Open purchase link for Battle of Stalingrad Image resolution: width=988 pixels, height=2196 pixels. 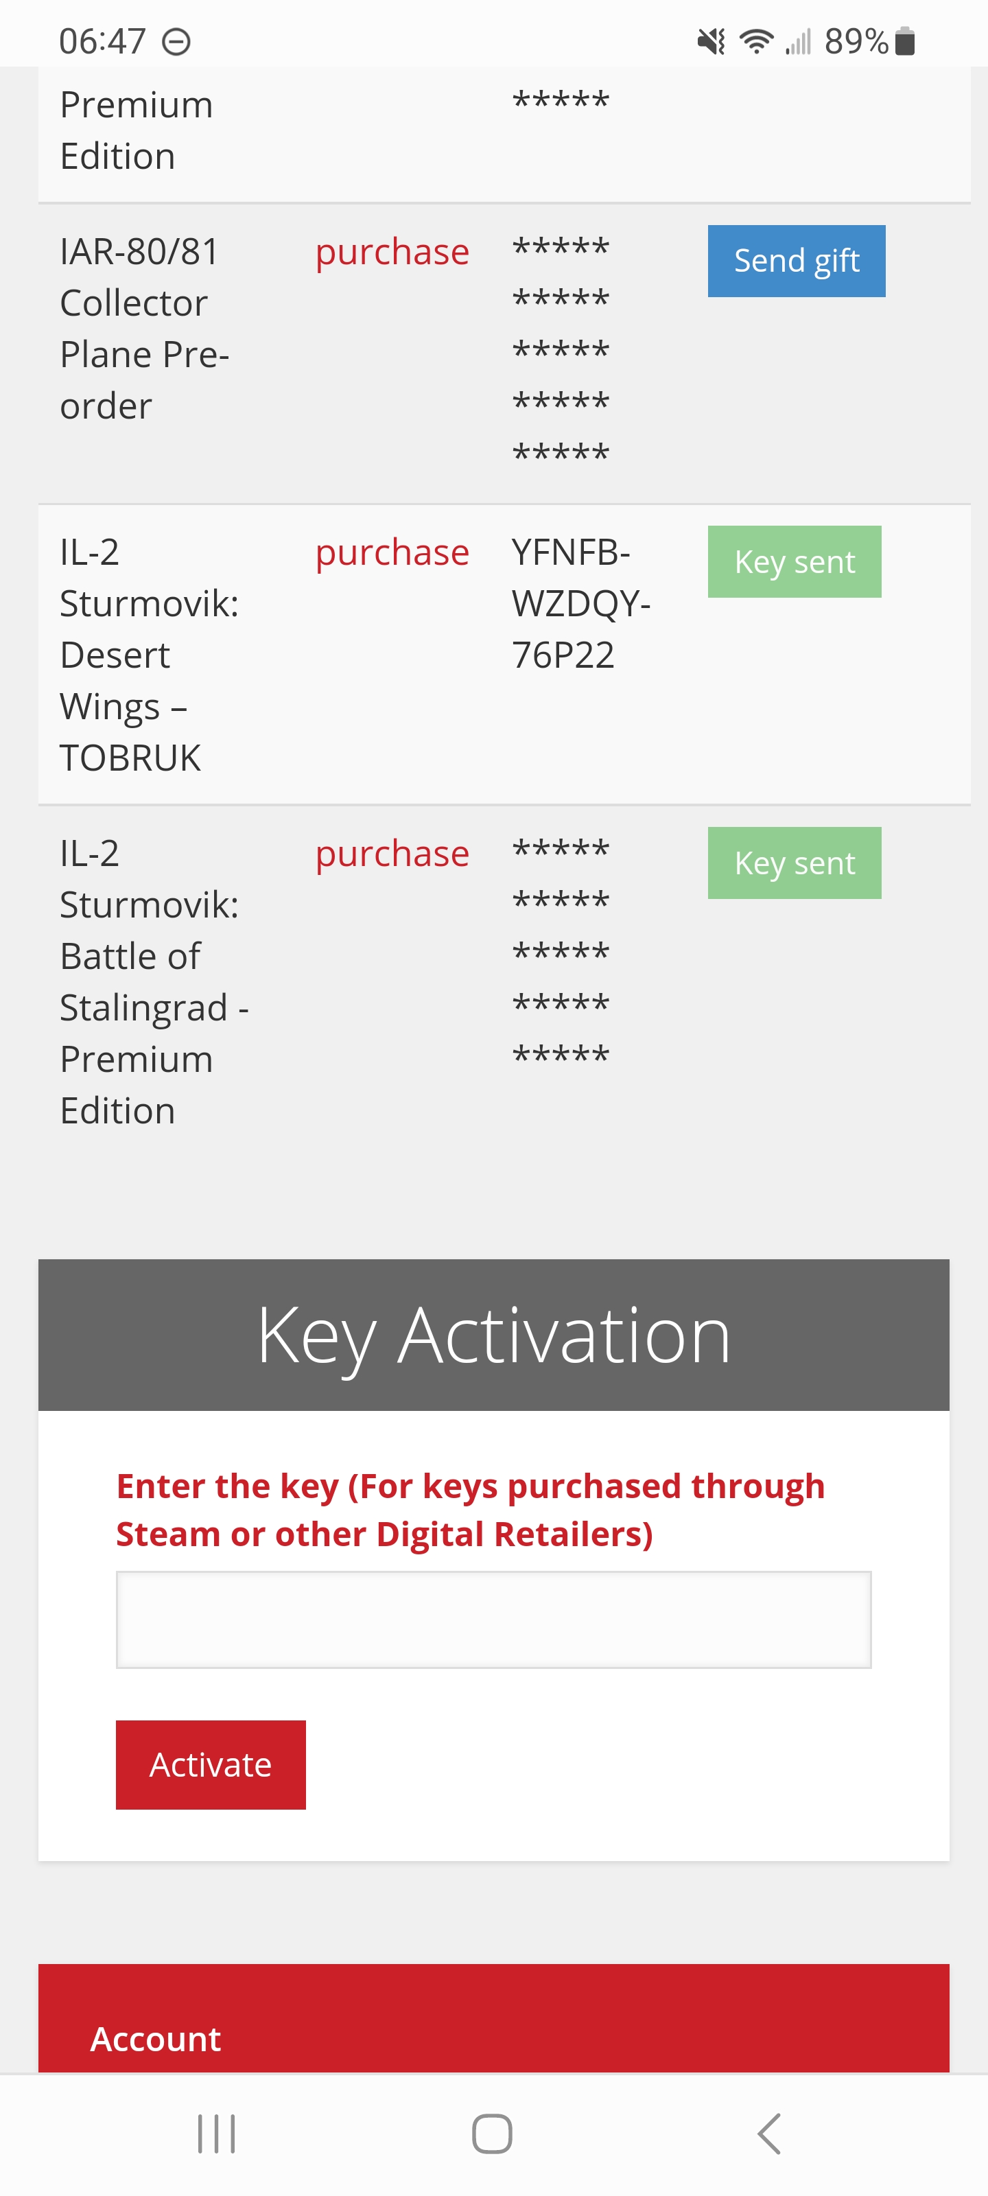coord(392,854)
